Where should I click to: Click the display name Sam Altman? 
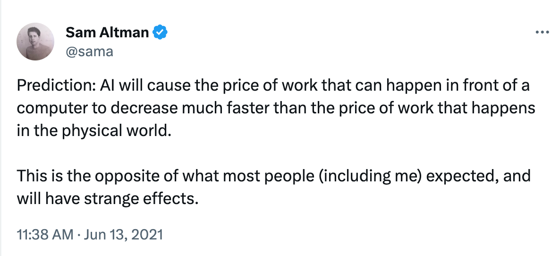pos(107,33)
